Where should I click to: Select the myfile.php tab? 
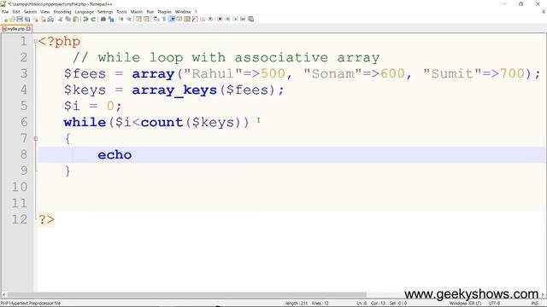(16, 29)
